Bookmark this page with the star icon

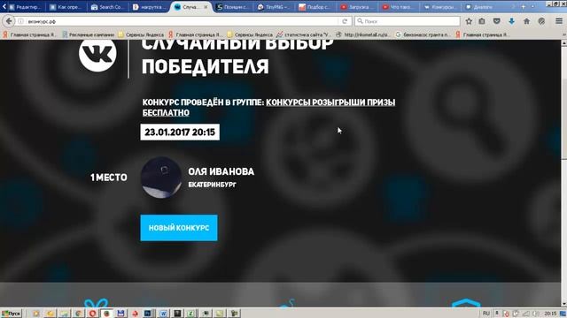point(469,21)
